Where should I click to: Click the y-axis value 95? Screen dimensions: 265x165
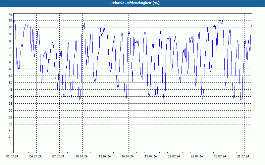(x=11, y=20)
